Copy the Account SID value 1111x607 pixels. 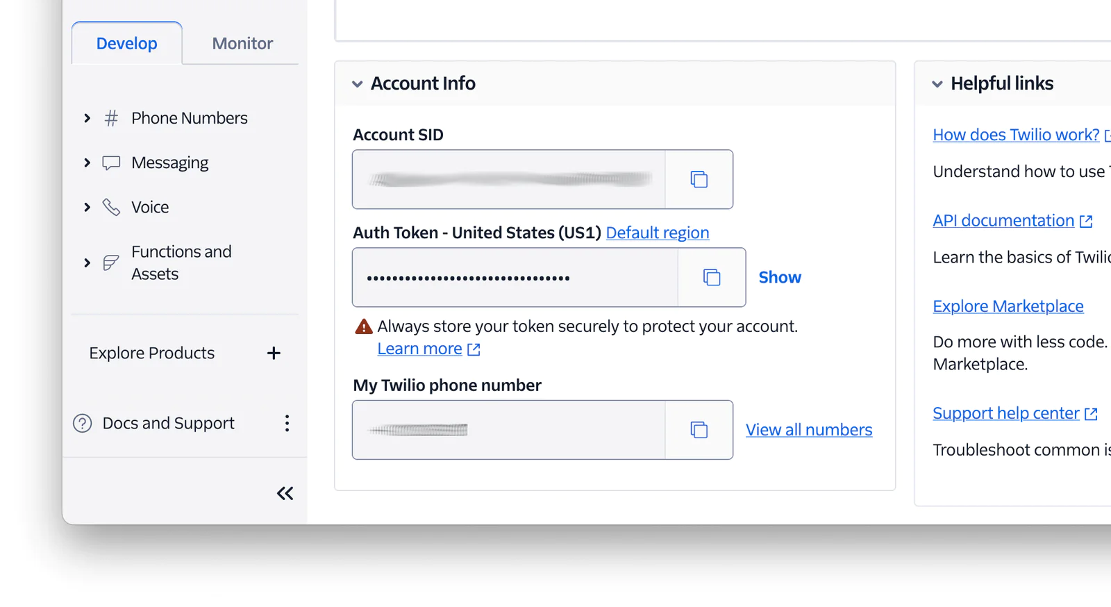coord(699,179)
